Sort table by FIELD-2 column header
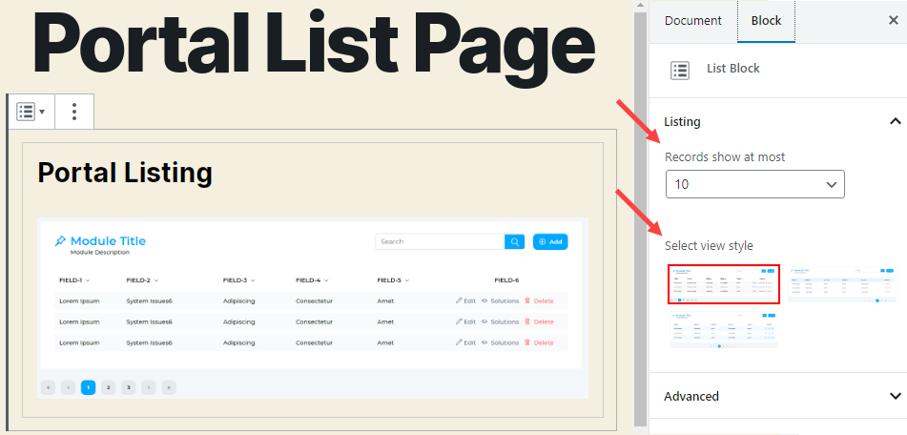Screen dimensions: 907x435 142,280
